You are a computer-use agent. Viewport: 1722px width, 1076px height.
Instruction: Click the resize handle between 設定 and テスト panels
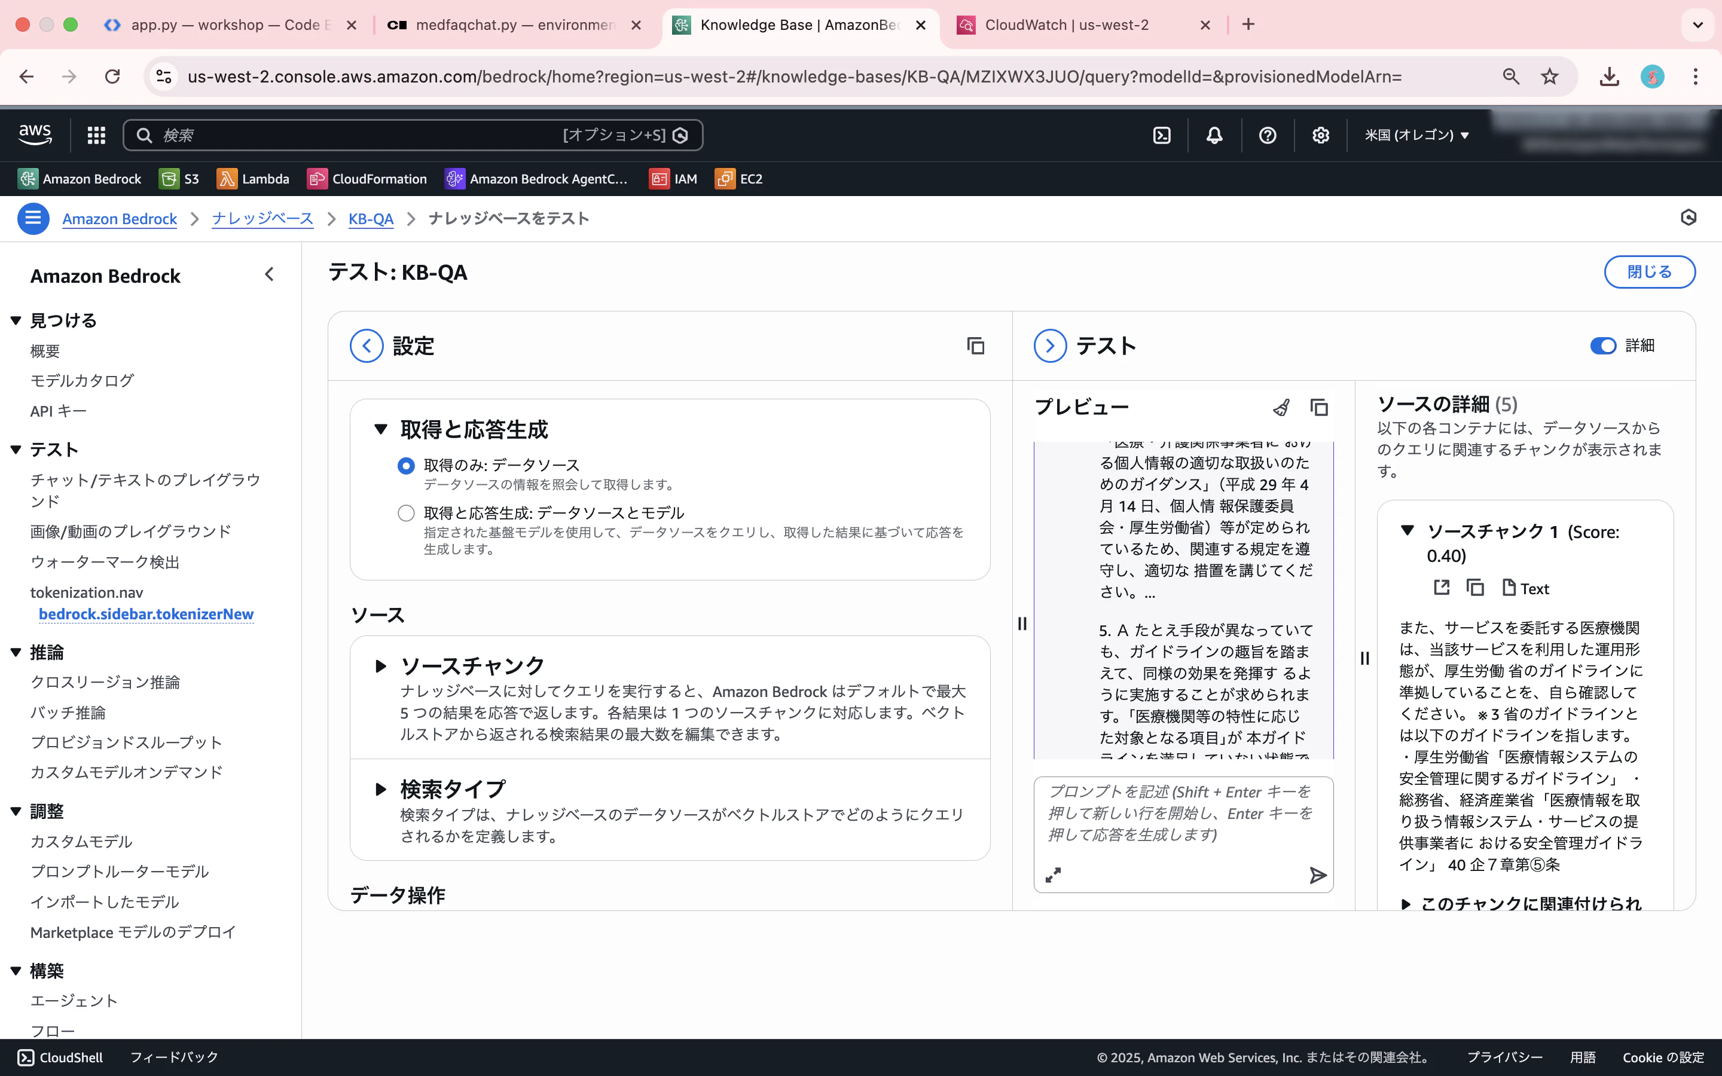coord(1022,623)
